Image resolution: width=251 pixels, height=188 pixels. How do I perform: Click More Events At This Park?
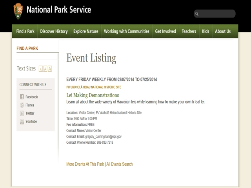tap(85, 164)
